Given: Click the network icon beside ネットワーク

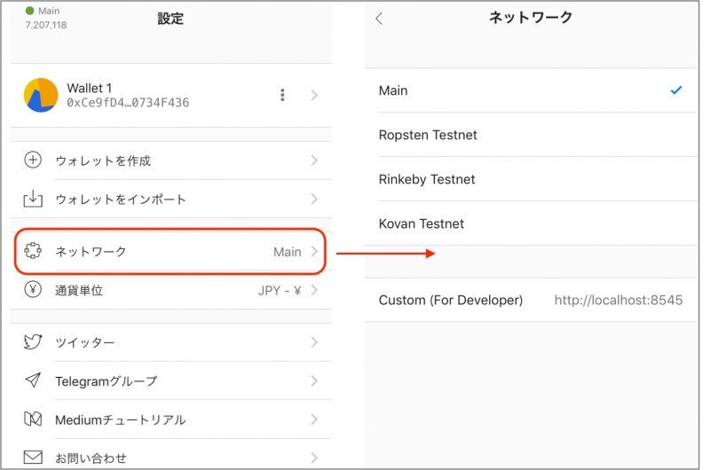Looking at the screenshot, I should pos(33,251).
